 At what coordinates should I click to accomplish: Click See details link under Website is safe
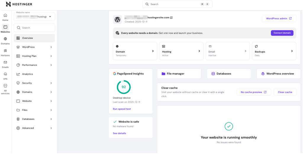(120, 133)
